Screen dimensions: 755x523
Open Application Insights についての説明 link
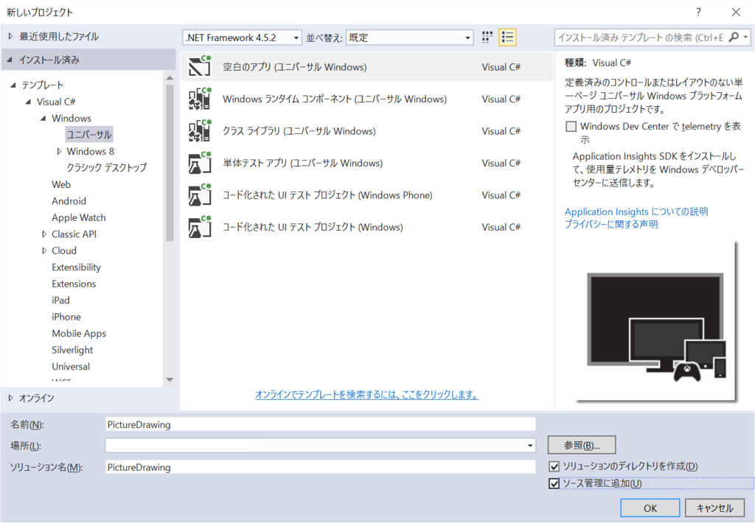click(x=636, y=211)
